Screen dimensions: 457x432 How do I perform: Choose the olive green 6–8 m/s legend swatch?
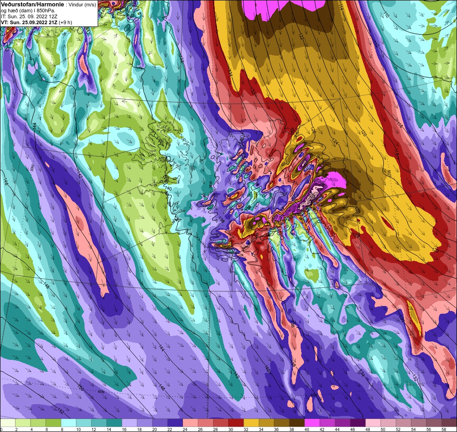pos(53,423)
